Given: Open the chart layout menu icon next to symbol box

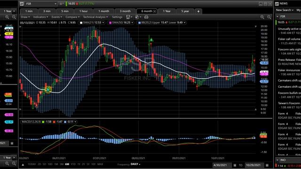Looking at the screenshot, I should click(x=62, y=4).
